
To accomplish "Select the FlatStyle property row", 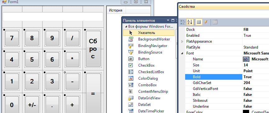I will 227,47.
